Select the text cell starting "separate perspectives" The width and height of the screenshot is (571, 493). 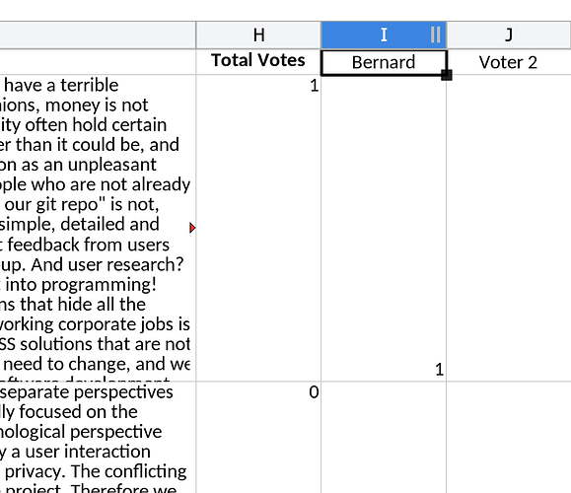point(98,438)
